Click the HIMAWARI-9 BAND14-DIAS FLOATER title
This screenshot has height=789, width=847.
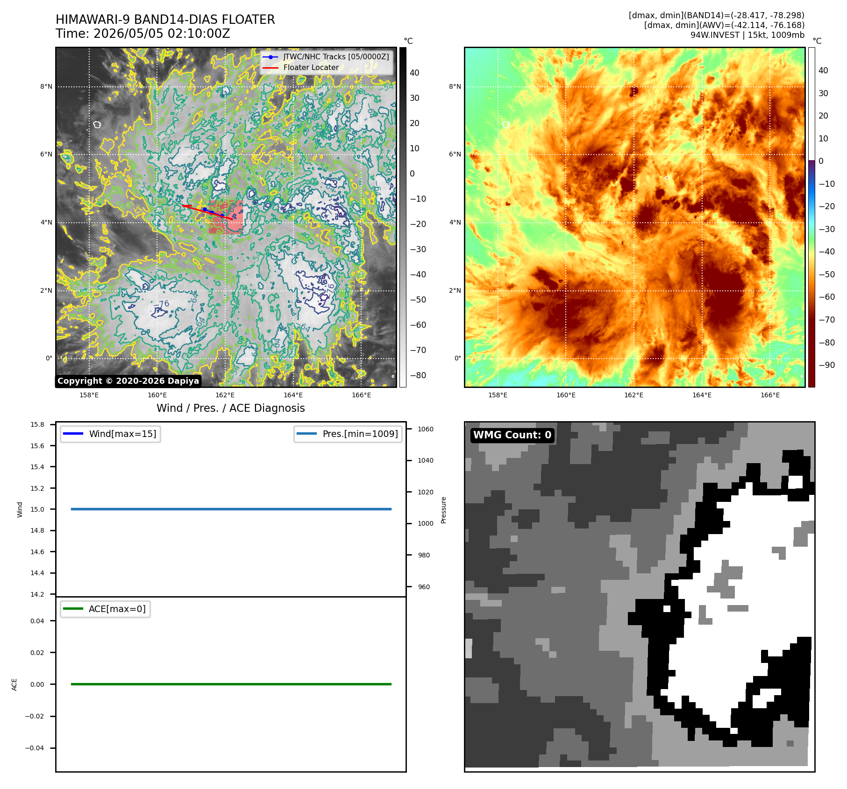[x=165, y=20]
